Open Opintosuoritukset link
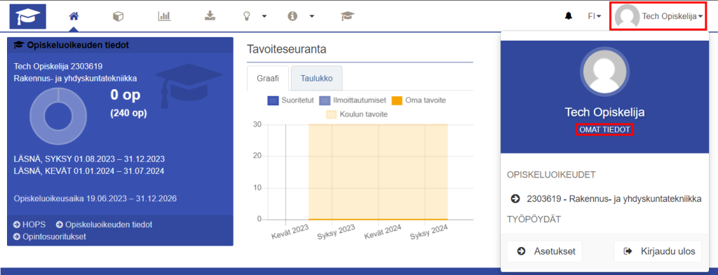Viewport: 718px width, 275px height. pos(50,236)
